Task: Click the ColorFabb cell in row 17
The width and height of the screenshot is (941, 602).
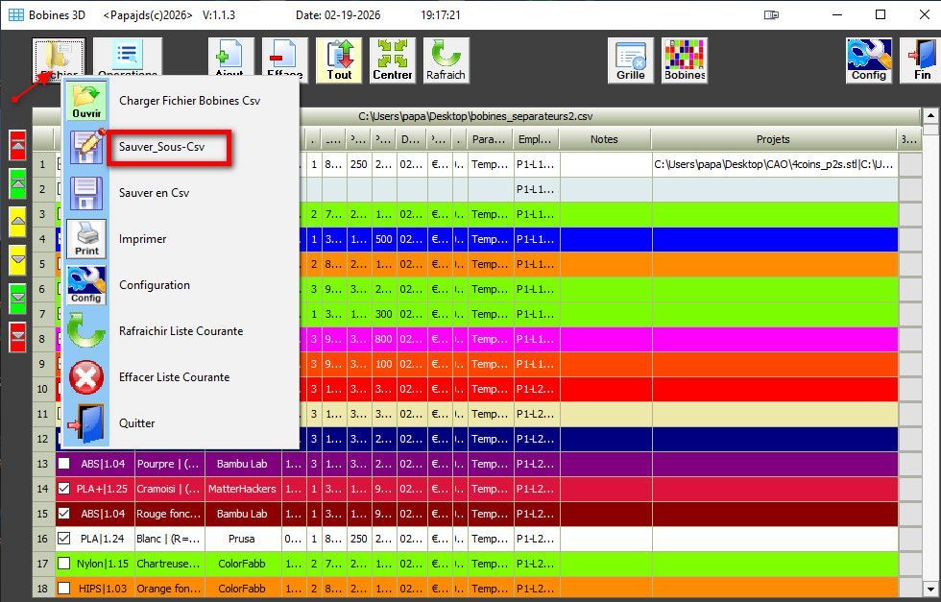Action: [x=242, y=564]
